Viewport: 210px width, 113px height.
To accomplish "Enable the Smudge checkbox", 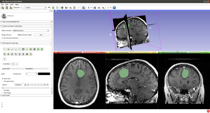I will (x=3, y=90).
